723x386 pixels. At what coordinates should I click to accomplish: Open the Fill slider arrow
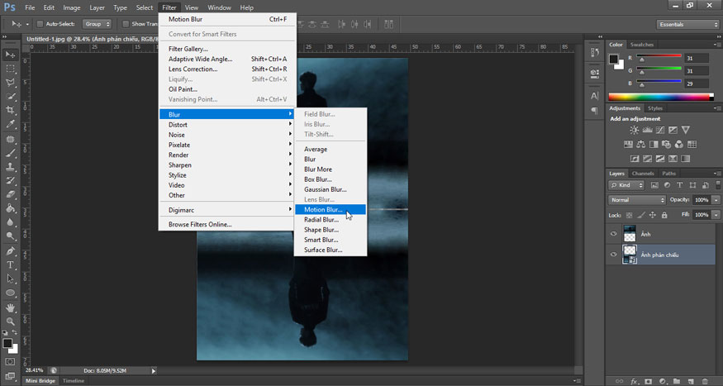point(716,215)
